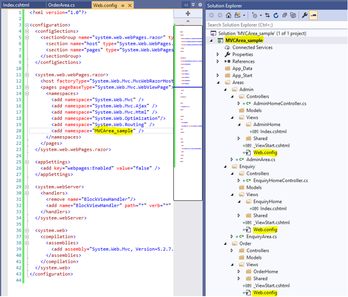
Task: Collapse sectionGroup outlining on line 5
Action: point(27,37)
